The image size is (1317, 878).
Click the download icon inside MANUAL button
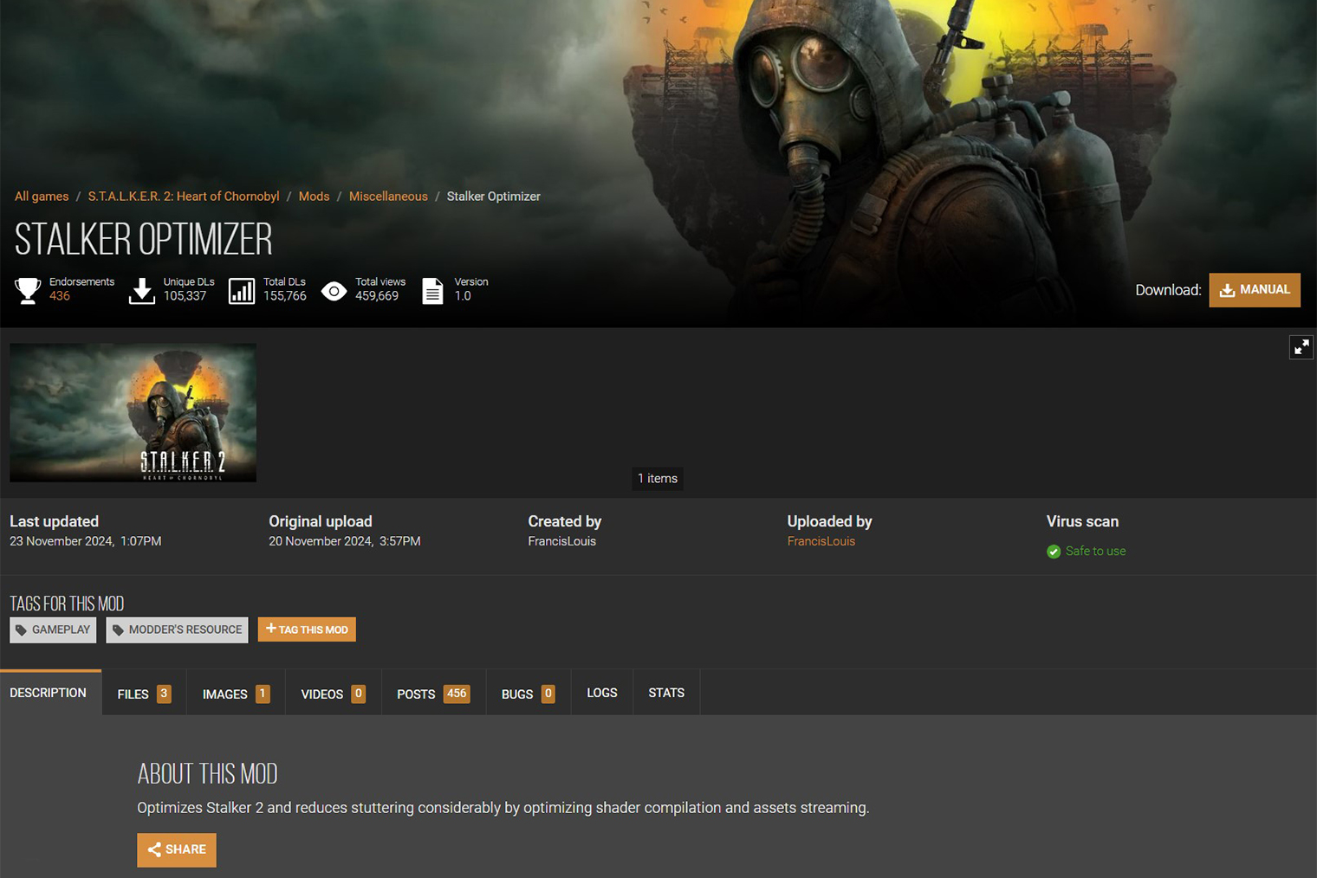coord(1227,290)
